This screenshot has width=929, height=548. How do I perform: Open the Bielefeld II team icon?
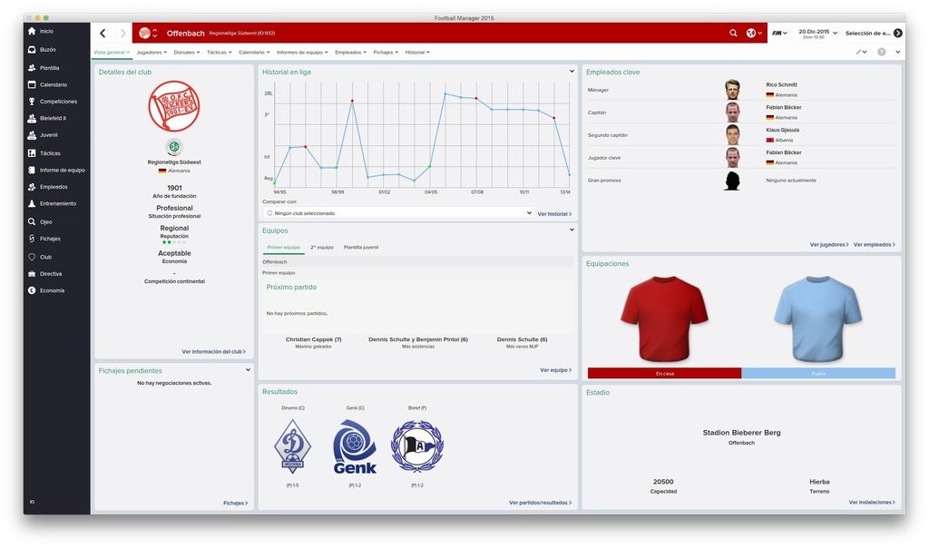point(32,119)
